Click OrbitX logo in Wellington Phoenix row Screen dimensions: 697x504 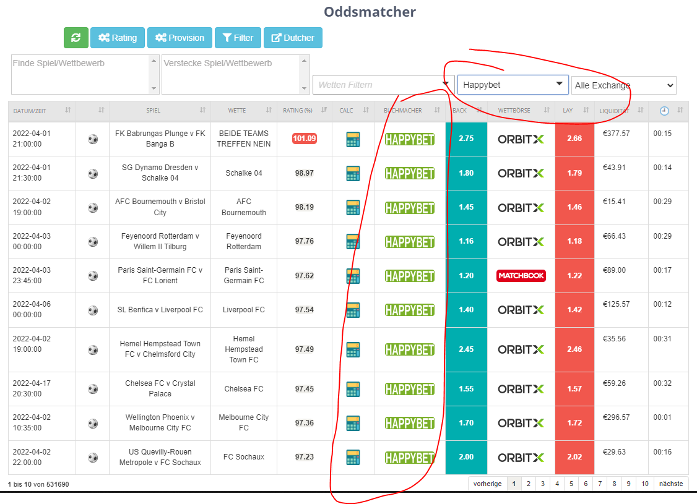[521, 423]
